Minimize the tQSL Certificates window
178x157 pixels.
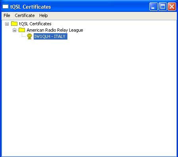coord(153,6)
